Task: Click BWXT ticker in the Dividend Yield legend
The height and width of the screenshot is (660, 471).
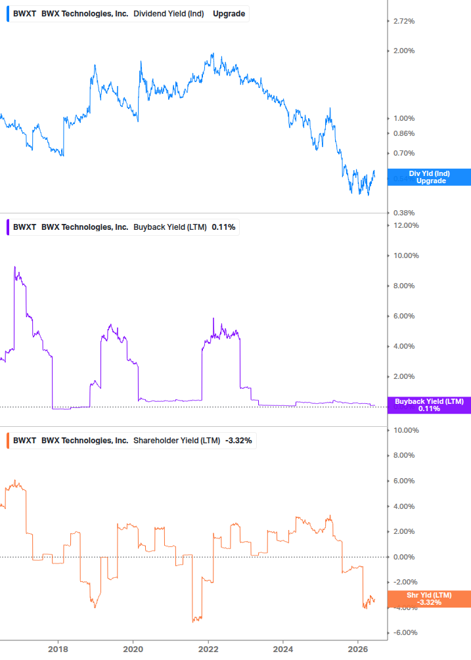Action: 24,14
